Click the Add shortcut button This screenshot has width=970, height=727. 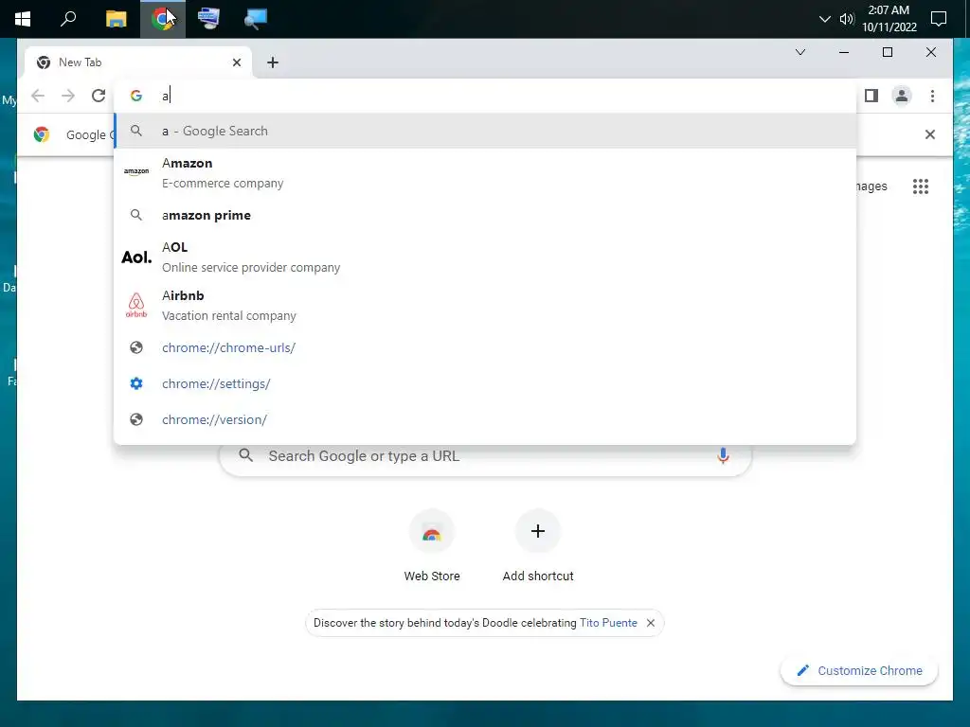click(x=538, y=546)
